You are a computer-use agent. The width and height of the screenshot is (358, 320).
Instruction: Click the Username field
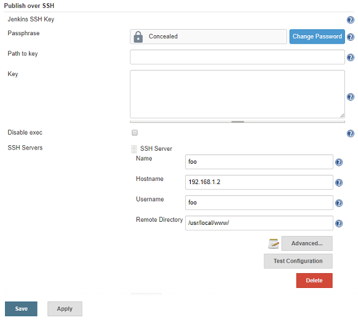259,203
